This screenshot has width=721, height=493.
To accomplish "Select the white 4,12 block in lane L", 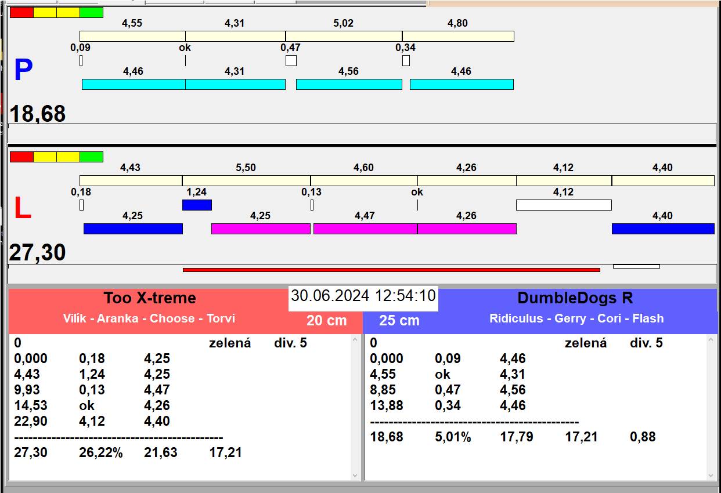I will (x=564, y=205).
